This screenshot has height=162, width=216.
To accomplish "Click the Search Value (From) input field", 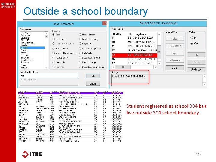I will coord(49,76).
